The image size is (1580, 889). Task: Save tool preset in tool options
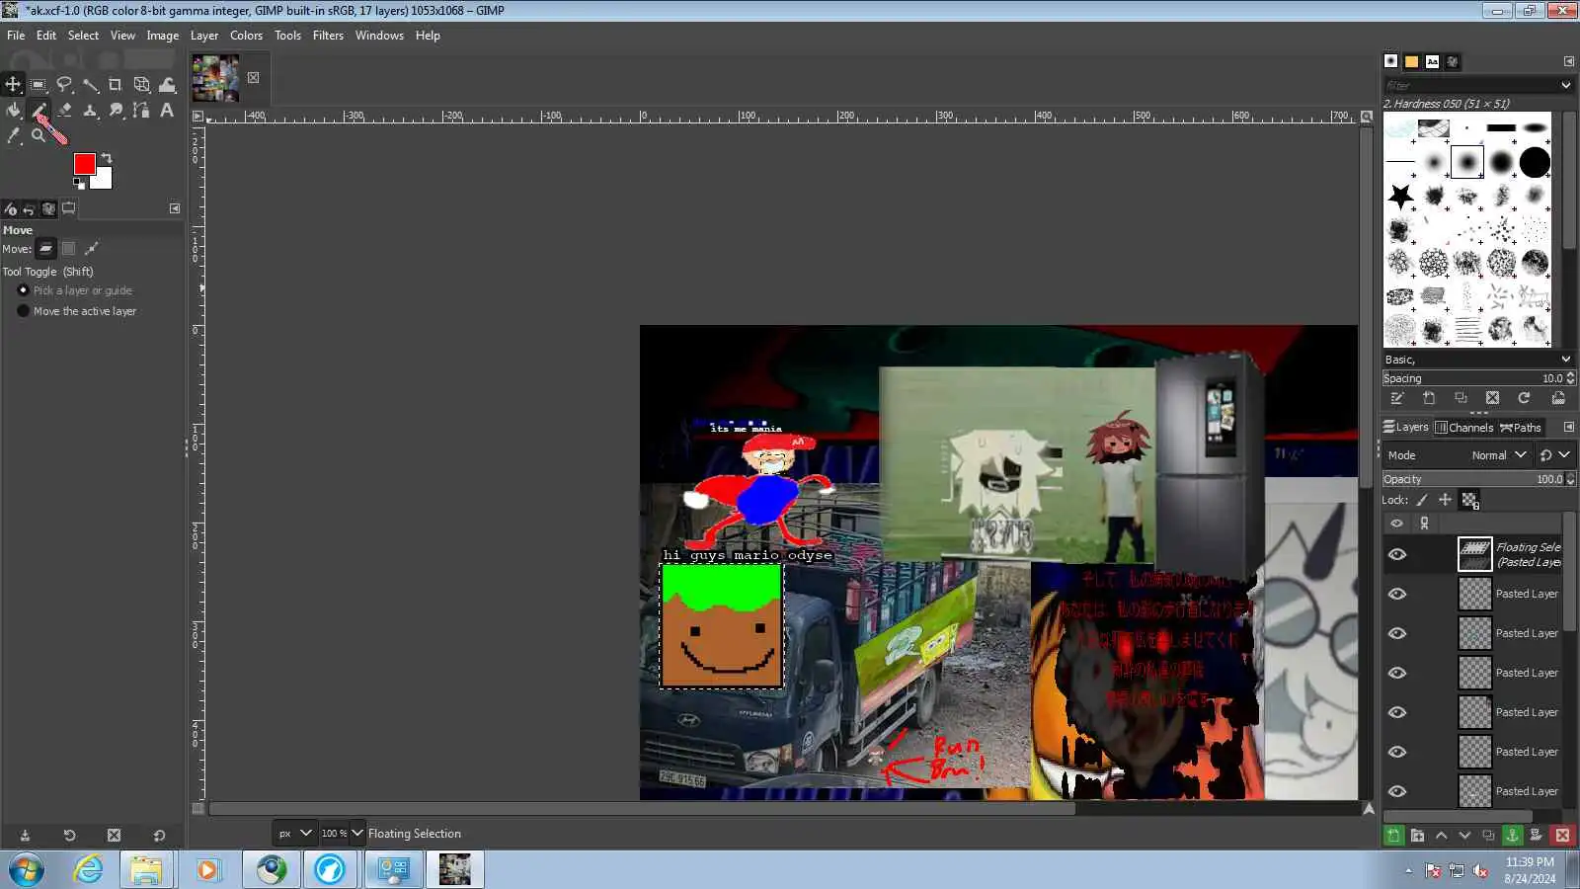point(25,836)
